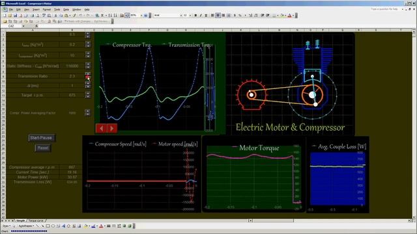Open the Edit menu
Screen dimensions: 417x234
[x=18, y=10]
